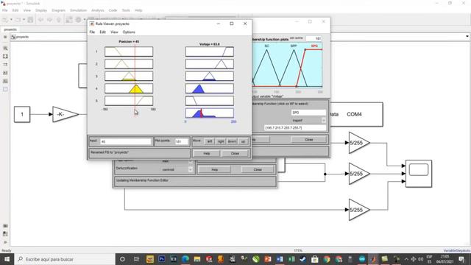Screen dimensions: 471x265
Task: Click the Open model icon in Simulink toolbar
Action: pos(18,20)
